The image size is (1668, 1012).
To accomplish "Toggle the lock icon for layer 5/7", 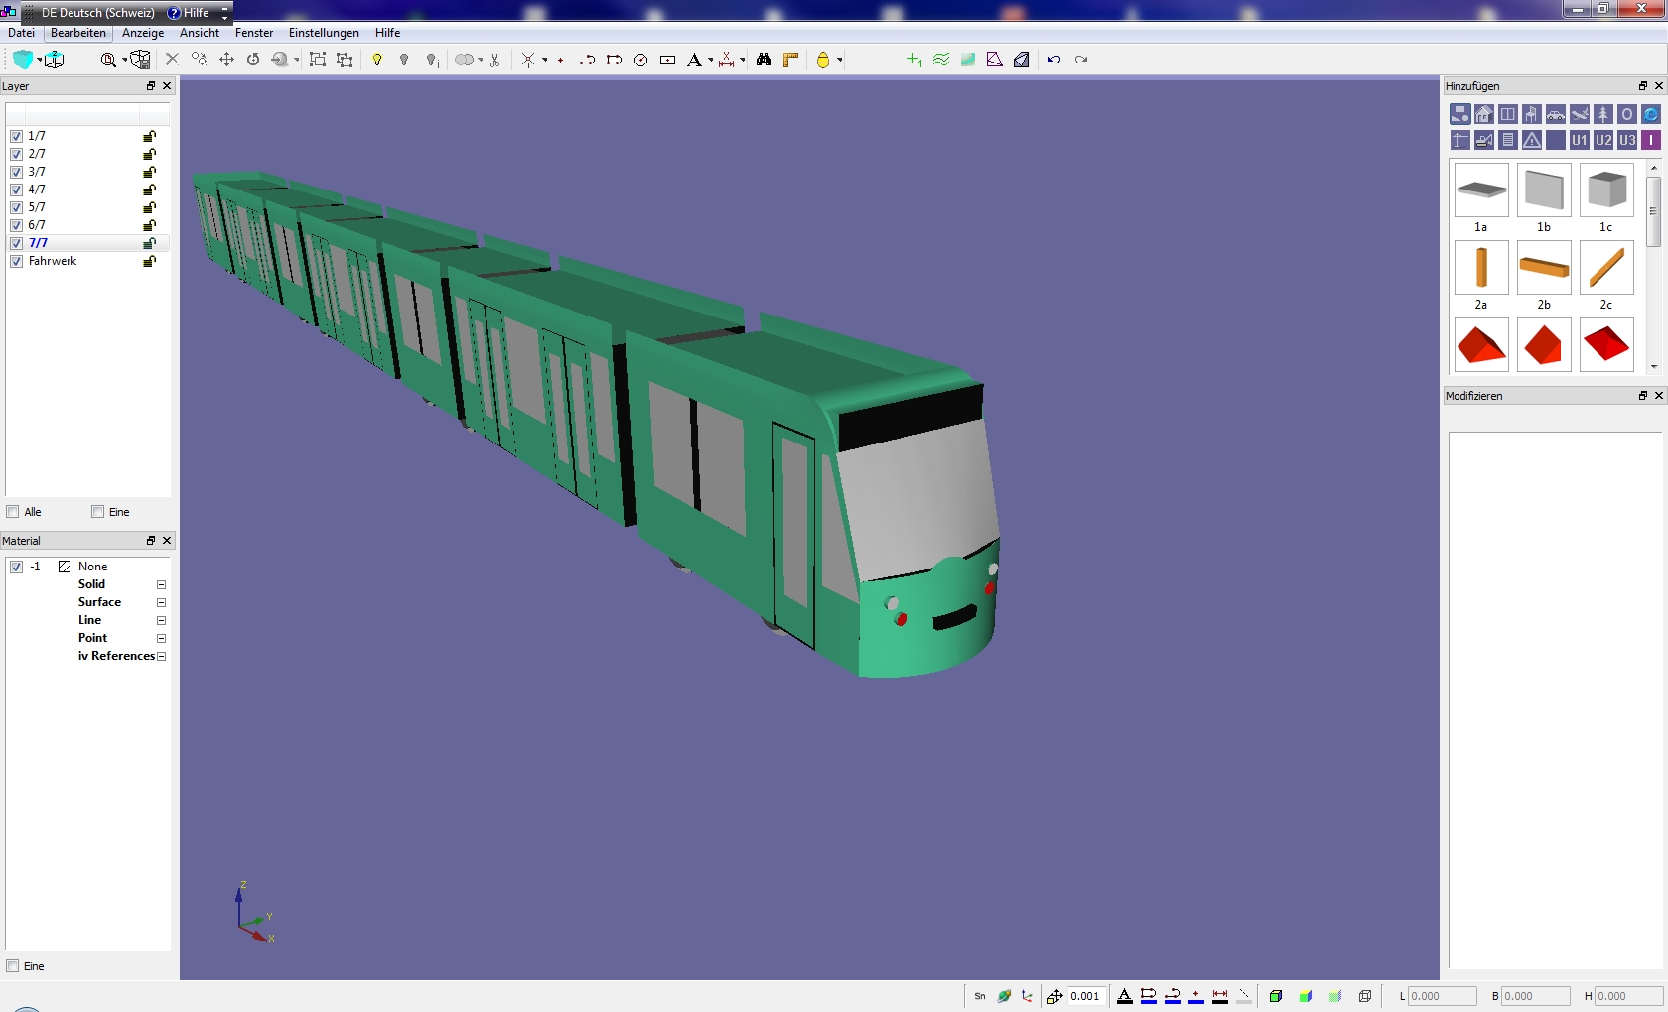I will point(149,207).
